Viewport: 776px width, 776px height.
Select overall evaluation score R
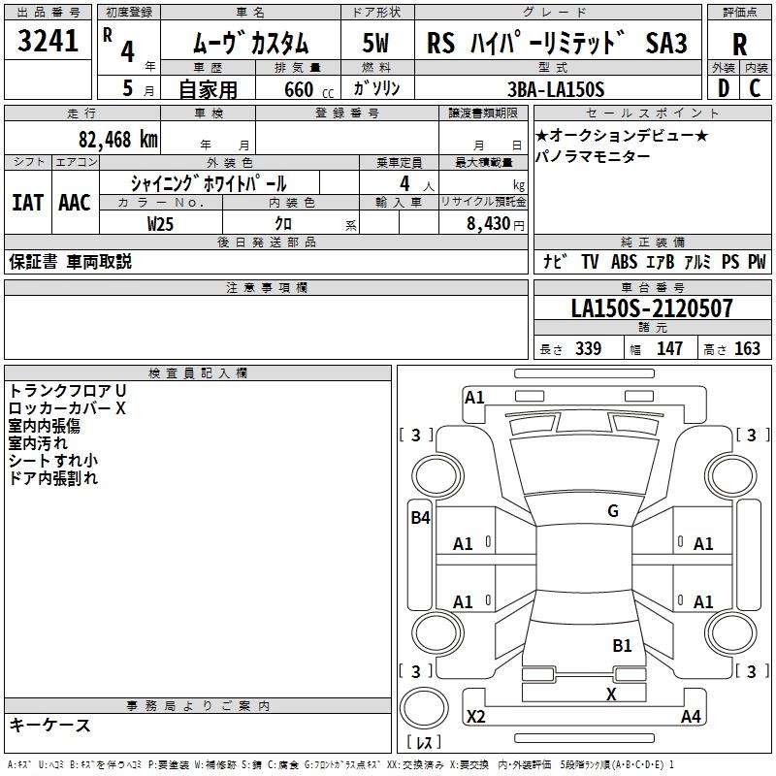pos(739,45)
